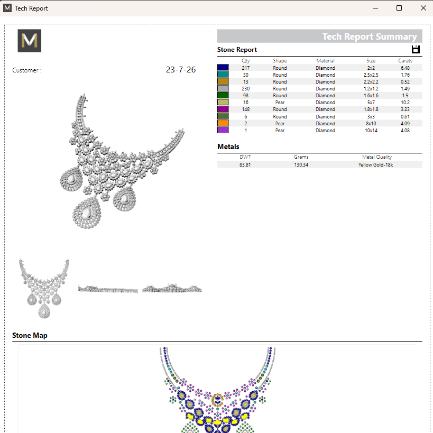Select the gold-brown swatch for 2.2x2.2 stones
The height and width of the screenshot is (433, 433).
coord(223,81)
